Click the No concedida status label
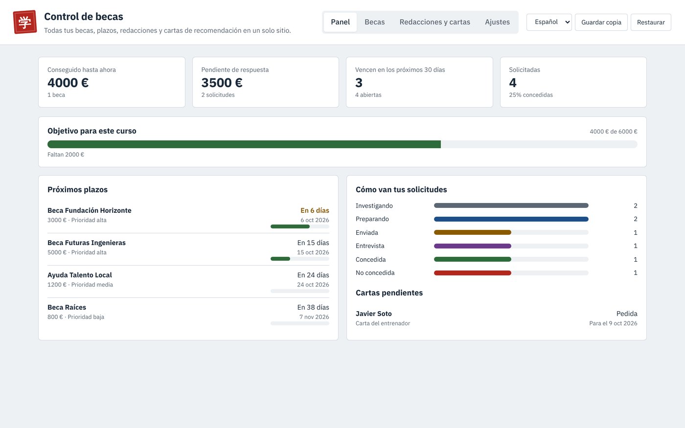Viewport: 685px width, 428px height. pos(375,273)
